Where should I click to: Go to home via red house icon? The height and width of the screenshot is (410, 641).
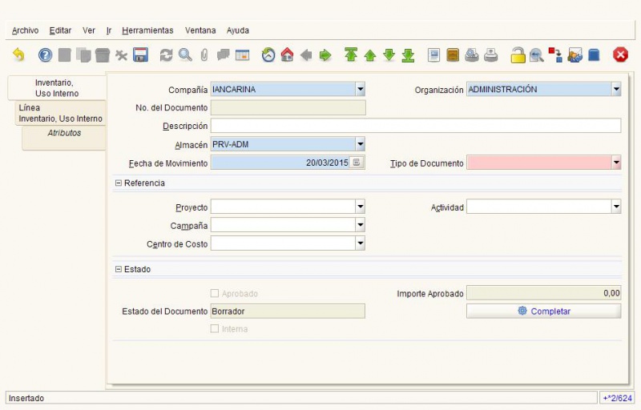click(288, 54)
